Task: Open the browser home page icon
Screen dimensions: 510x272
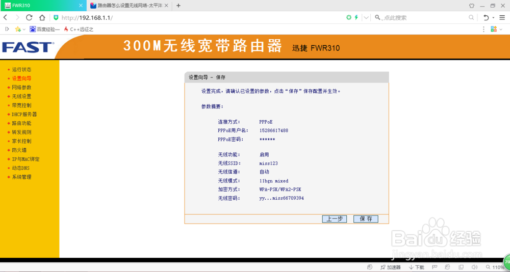Action: tap(42, 17)
